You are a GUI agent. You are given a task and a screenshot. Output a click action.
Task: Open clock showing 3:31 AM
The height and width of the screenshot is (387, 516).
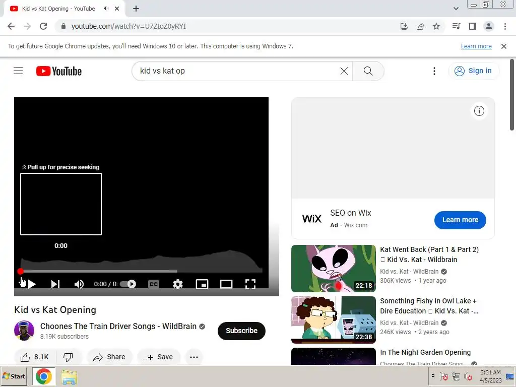pos(491,376)
